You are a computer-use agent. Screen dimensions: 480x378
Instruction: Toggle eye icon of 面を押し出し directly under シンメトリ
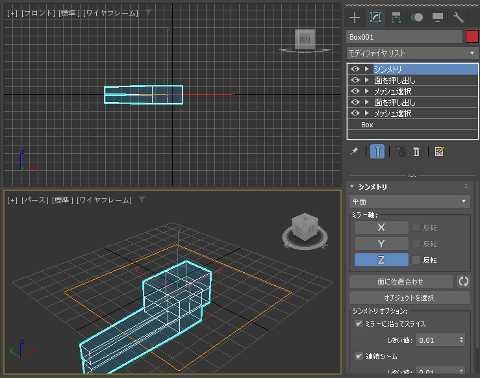tap(355, 80)
